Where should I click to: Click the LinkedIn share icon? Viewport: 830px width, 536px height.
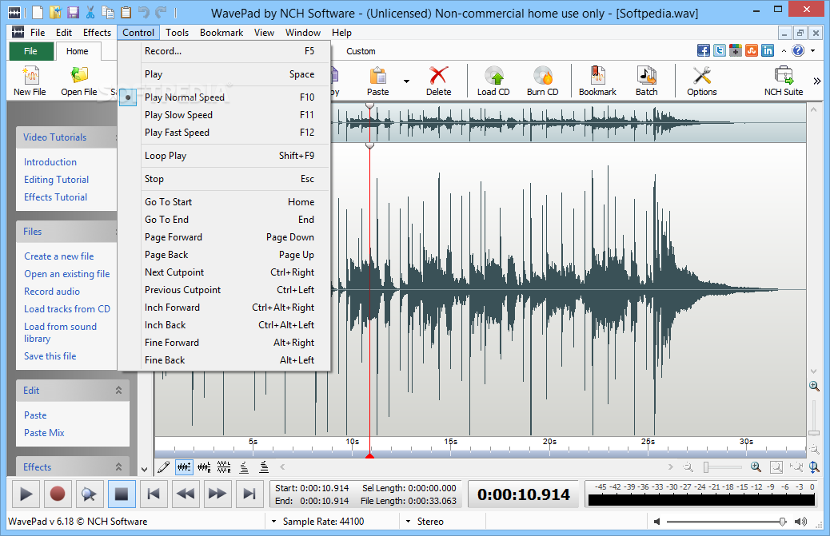(x=768, y=51)
